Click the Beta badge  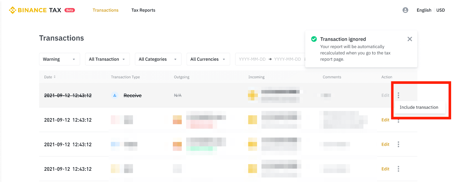click(x=70, y=10)
